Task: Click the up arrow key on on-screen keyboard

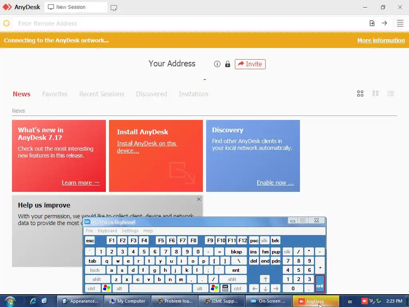Action: (265, 279)
